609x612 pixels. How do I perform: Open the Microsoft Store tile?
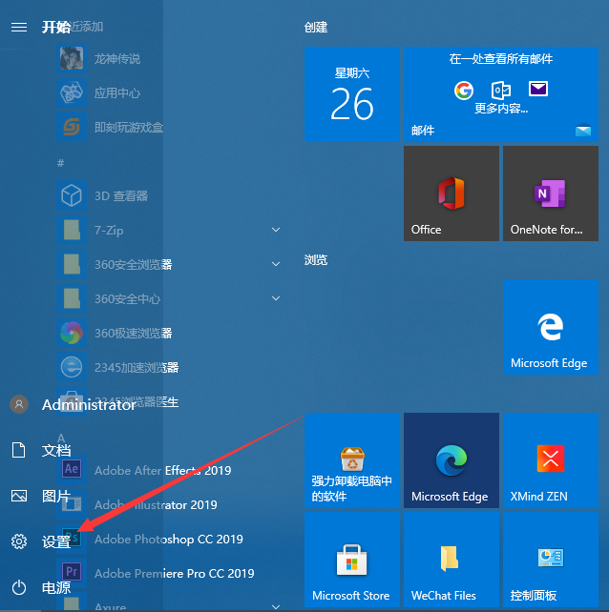(x=351, y=559)
